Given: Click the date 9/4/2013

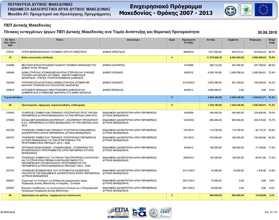Looking at the screenshot, I should [x=189, y=147].
